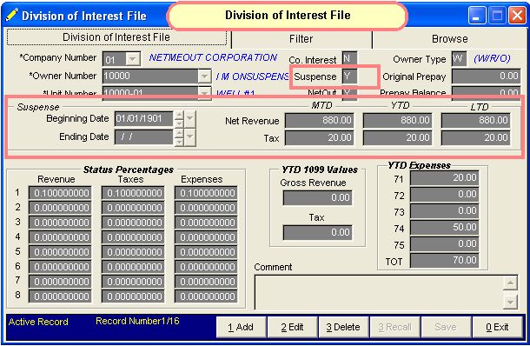Viewport: 530px width, 346px height.
Task: Click the YTD Net Revenue field
Action: (x=397, y=120)
